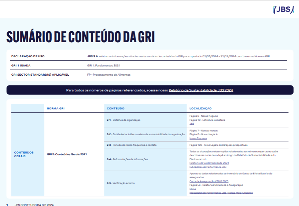The width and height of the screenshot is (299, 206).
Task: Click the DECLARAÇÃO DE USO label
Action: (x=28, y=56)
